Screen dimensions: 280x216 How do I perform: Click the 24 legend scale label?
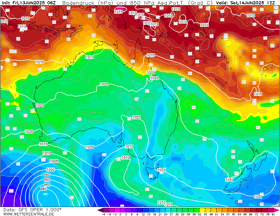click(x=166, y=214)
